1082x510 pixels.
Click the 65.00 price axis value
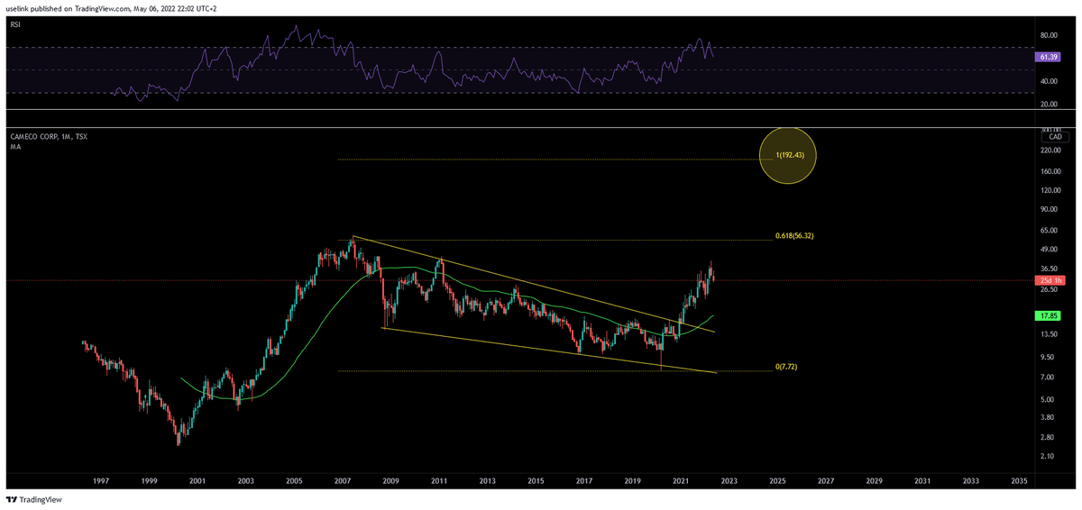[1049, 231]
